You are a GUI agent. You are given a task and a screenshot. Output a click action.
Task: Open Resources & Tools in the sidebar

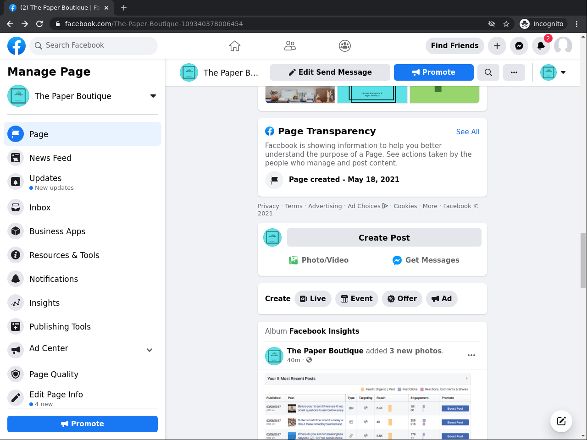coord(83,255)
